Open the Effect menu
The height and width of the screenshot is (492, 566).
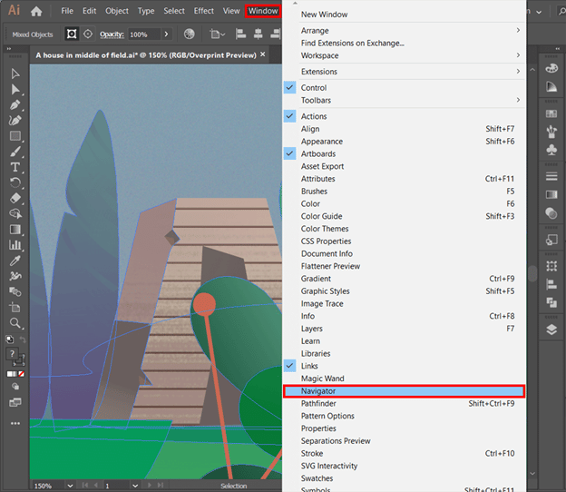203,11
